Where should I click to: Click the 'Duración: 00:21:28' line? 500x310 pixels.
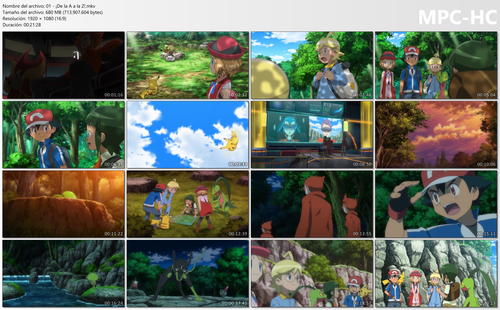click(22, 25)
